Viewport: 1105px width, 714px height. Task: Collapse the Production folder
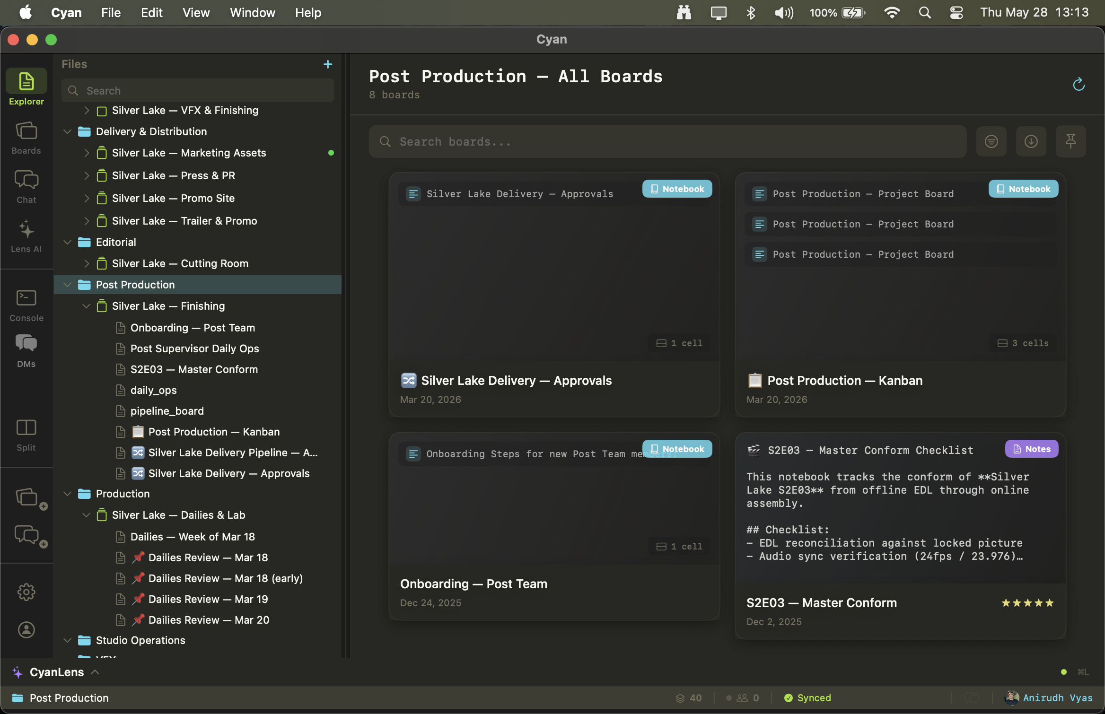[67, 494]
